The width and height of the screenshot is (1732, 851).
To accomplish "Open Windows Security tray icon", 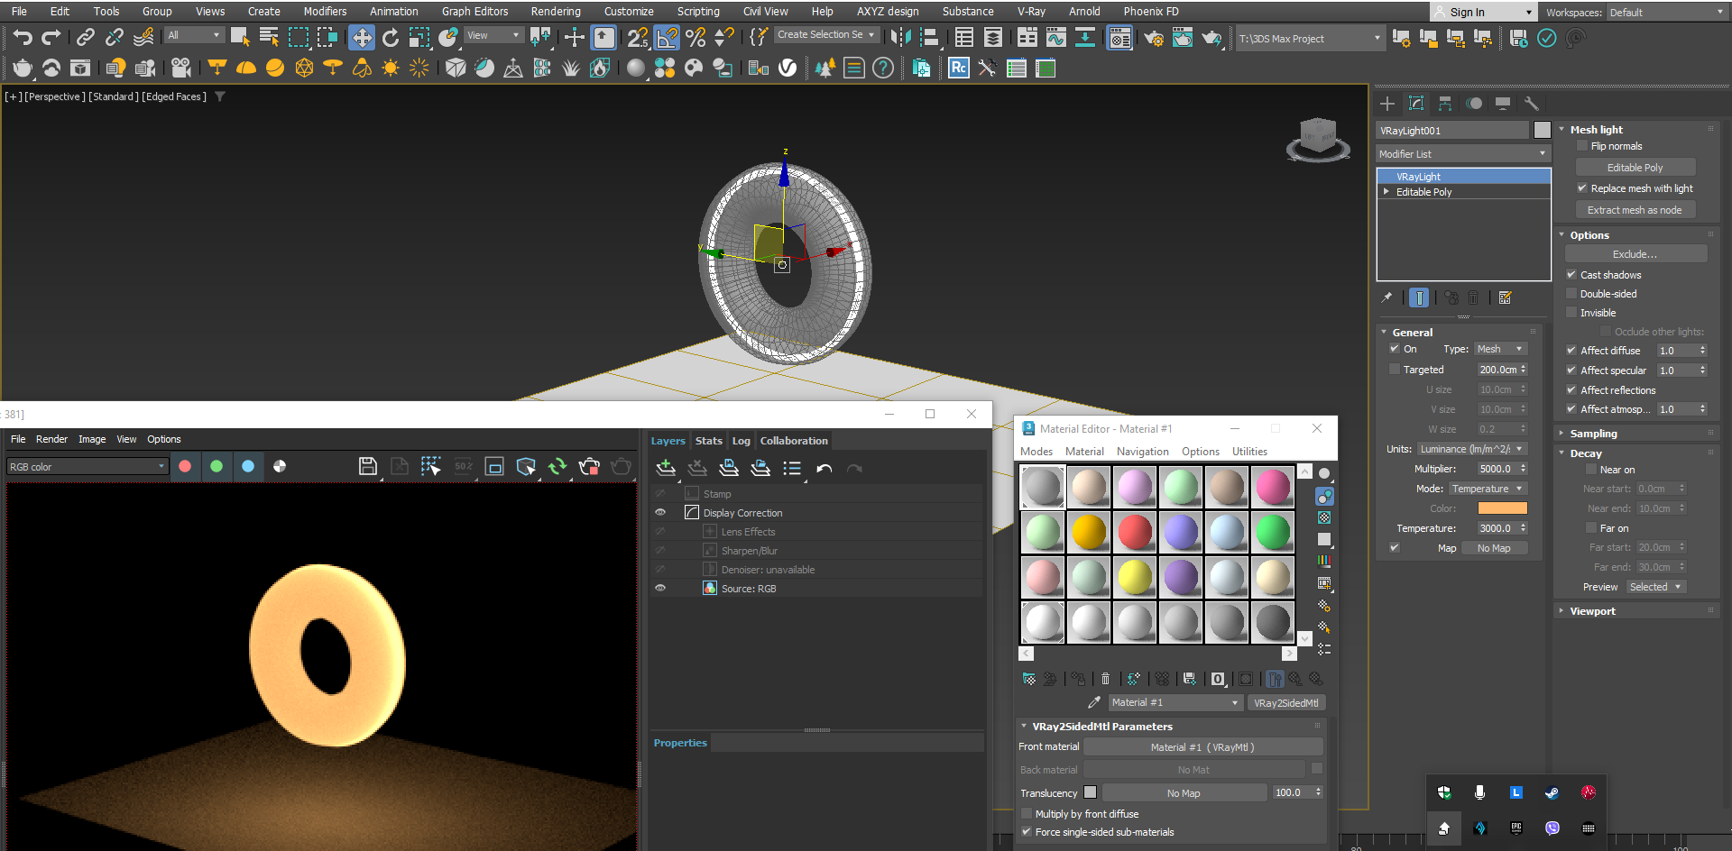I will point(1444,792).
